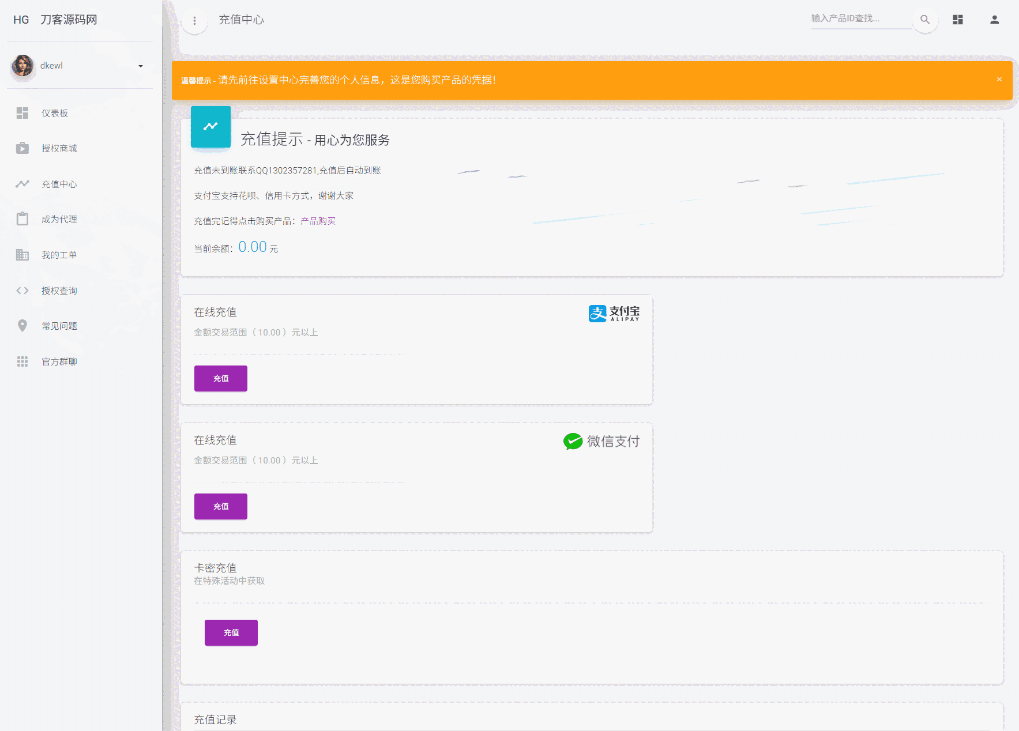Screen dimensions: 1019x731
Task: Click the 仪表板 dashboard sidebar icon
Action: (x=22, y=113)
